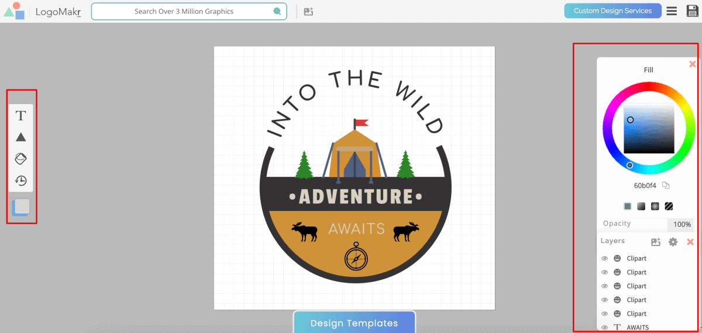Viewport: 702px width, 333px height.
Task: Open the history clock tool
Action: click(x=21, y=181)
